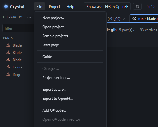Viewport: 158px width, 127px height.
Task: Toggle the theme via the sun icon button
Action: coord(137,7)
